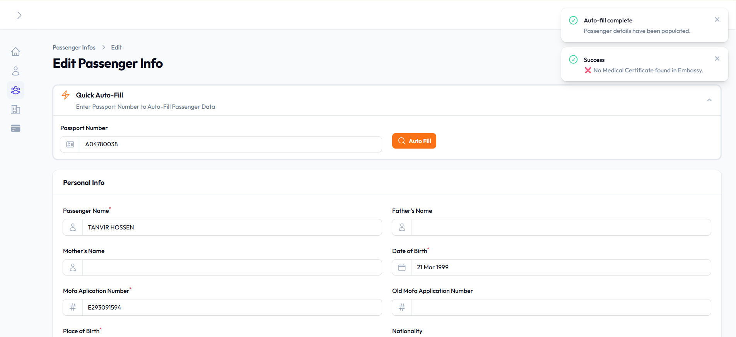Click the lightning bolt Quick Auto-Fill icon
This screenshot has width=736, height=337.
point(66,95)
